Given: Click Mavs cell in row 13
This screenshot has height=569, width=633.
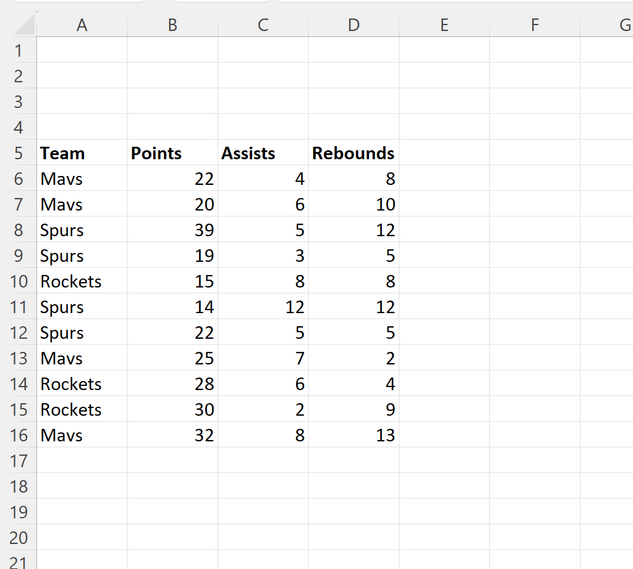Looking at the screenshot, I should click(62, 358).
